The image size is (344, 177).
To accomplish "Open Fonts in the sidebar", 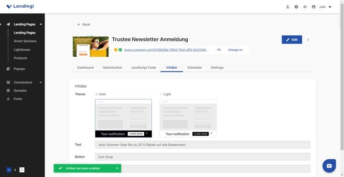I will (x=18, y=99).
